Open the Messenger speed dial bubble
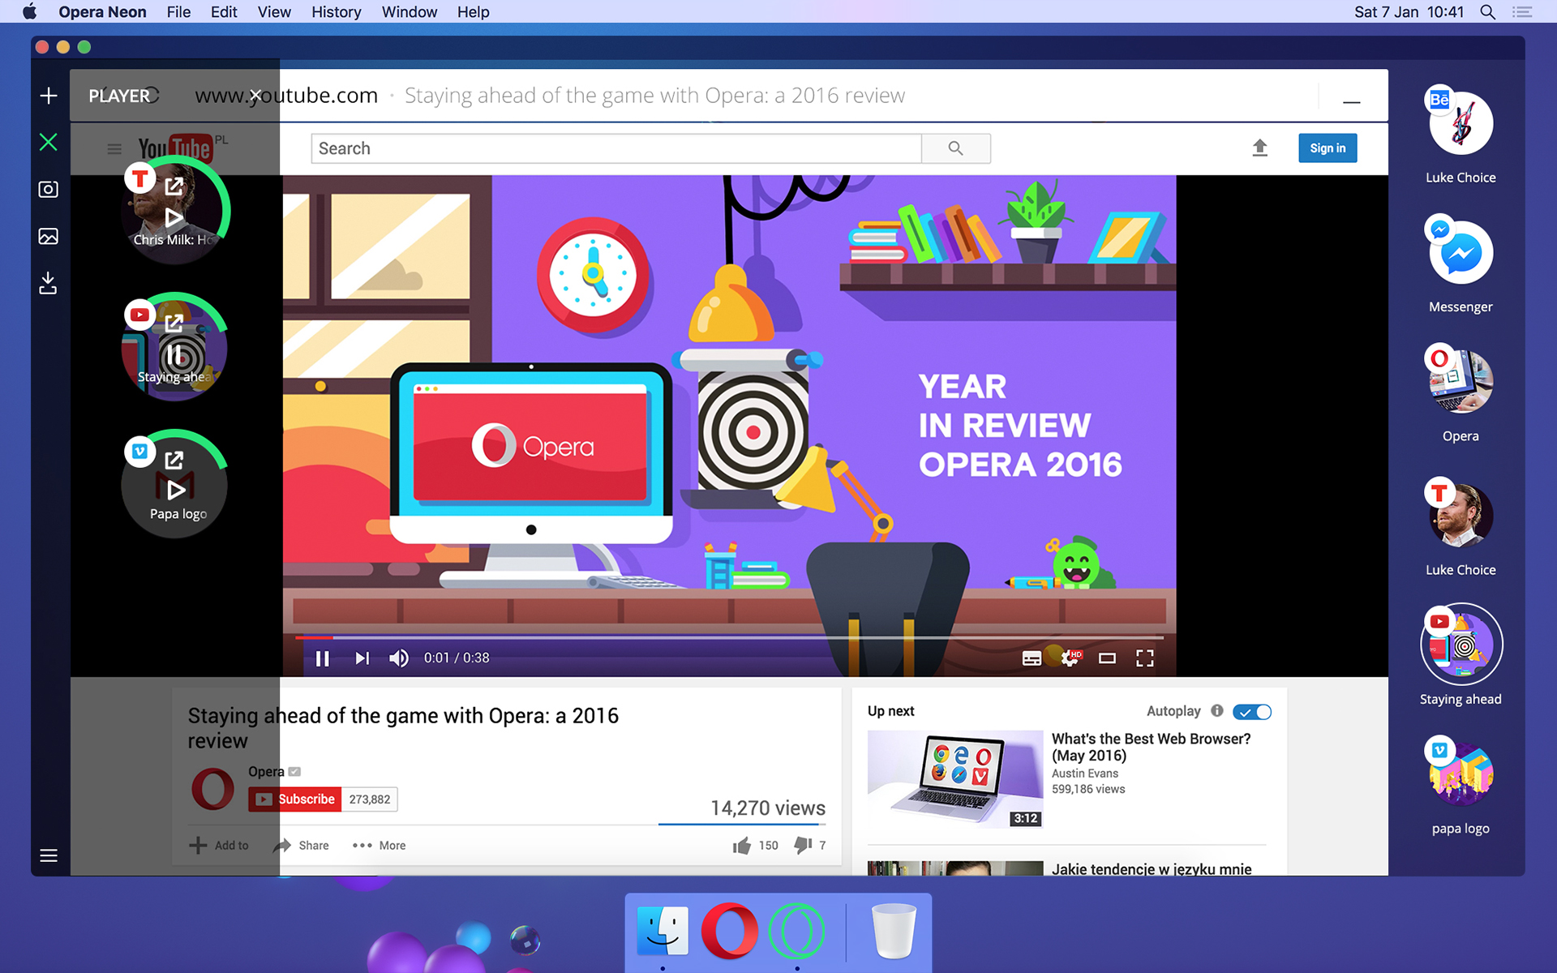 [x=1459, y=251]
